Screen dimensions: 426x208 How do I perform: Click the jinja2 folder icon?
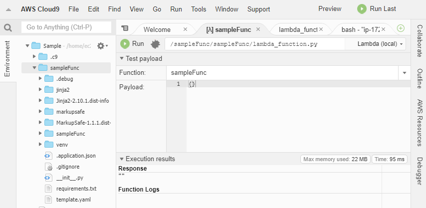pos(49,90)
